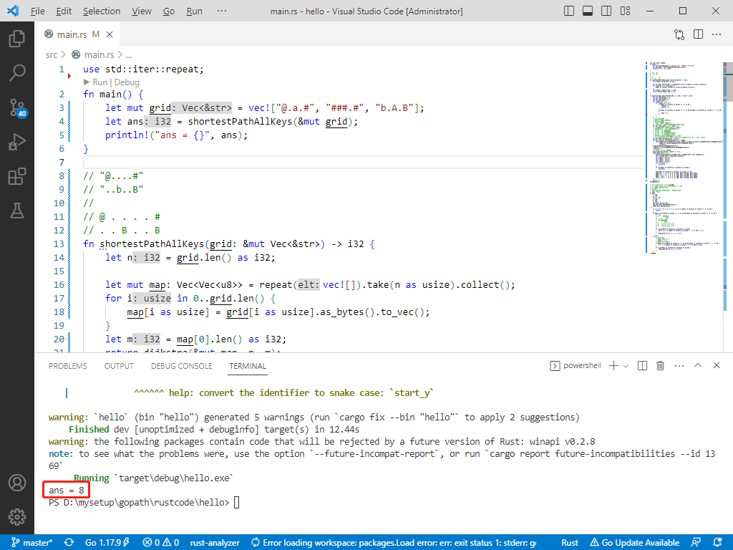Screen dimensions: 733x550
Task: Select Go version 1.17.9 in status bar
Action: [x=107, y=543]
